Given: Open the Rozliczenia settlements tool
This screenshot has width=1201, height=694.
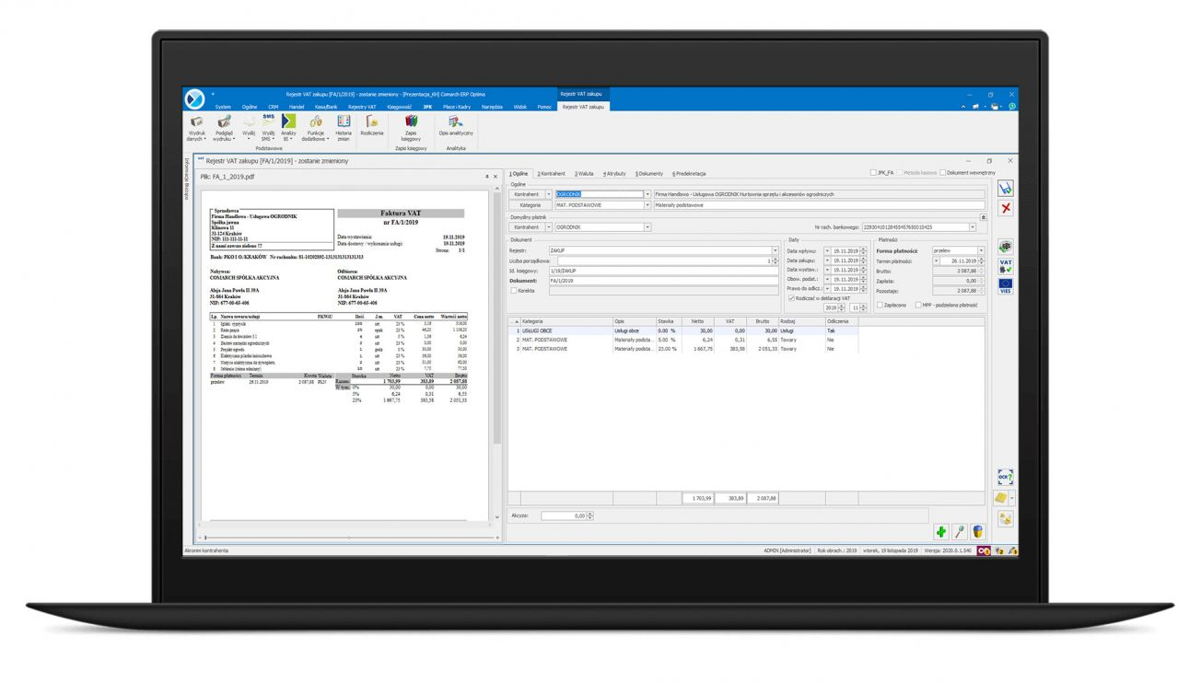Looking at the screenshot, I should point(372,127).
